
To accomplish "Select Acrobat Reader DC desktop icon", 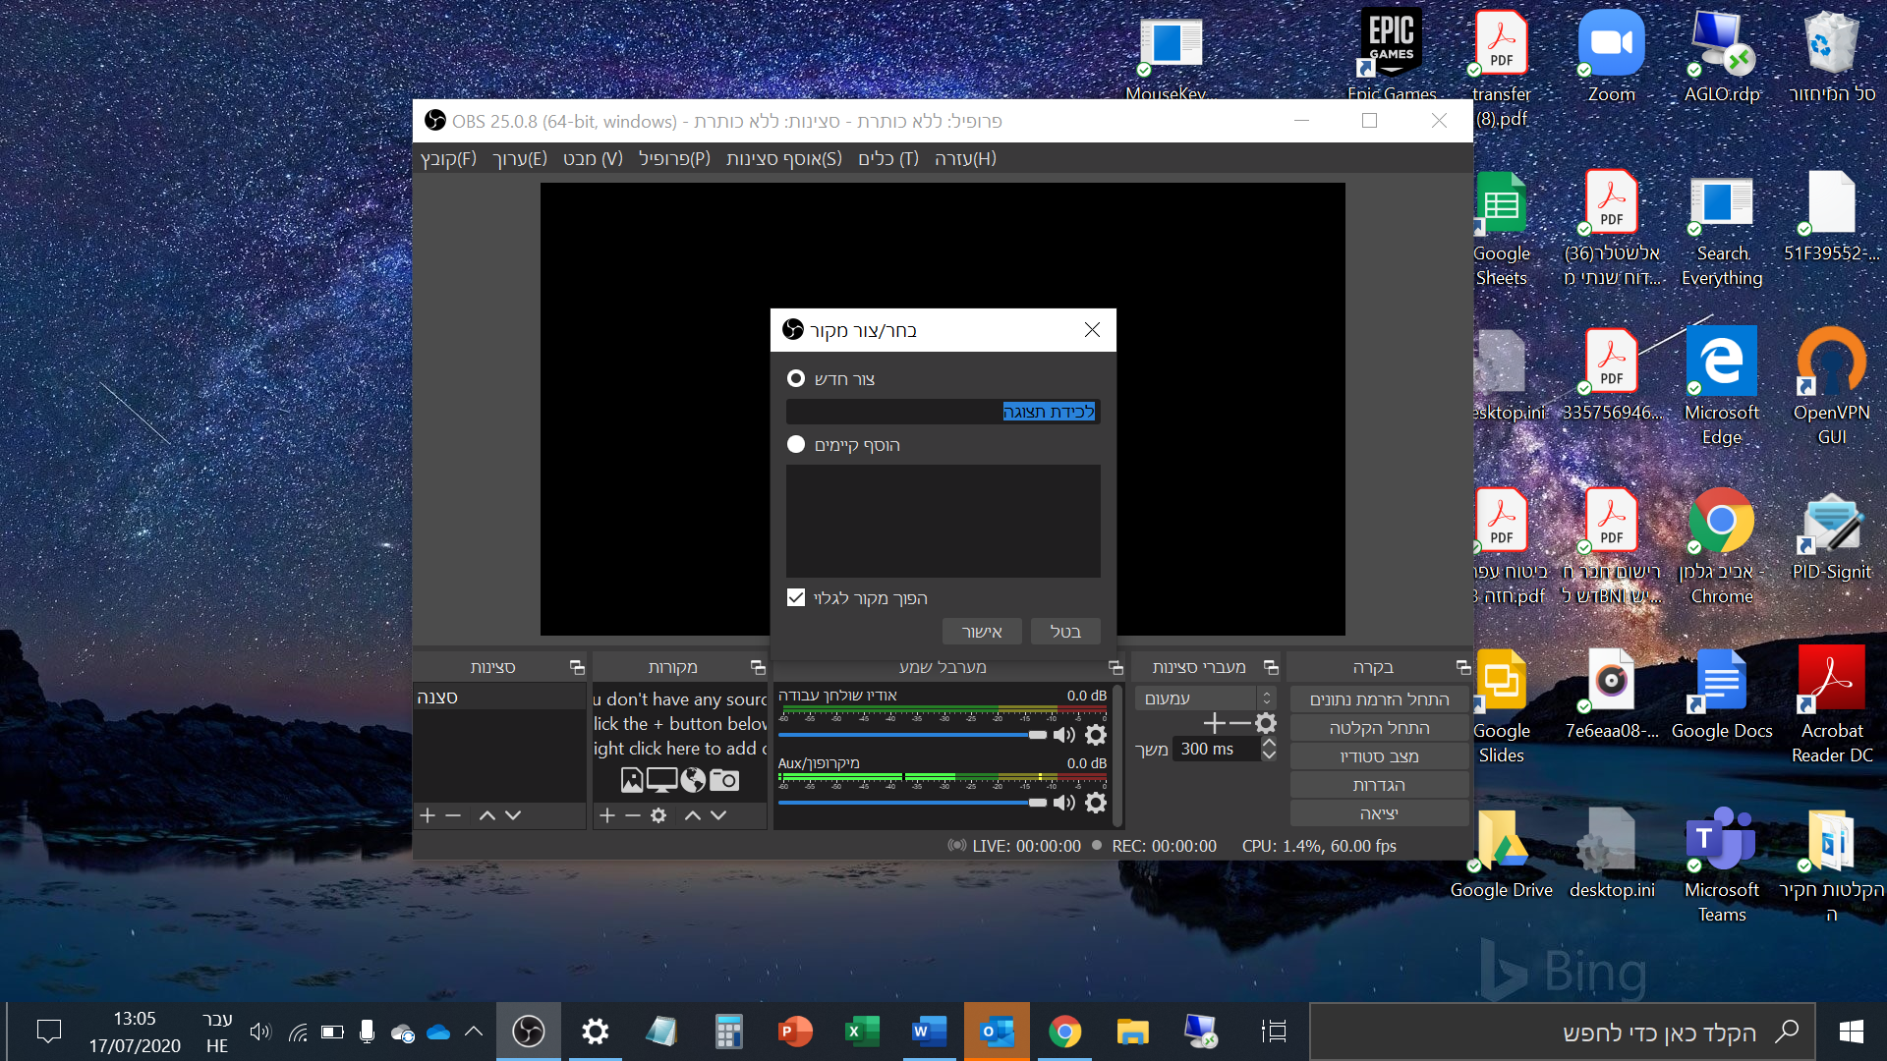I will (1831, 705).
